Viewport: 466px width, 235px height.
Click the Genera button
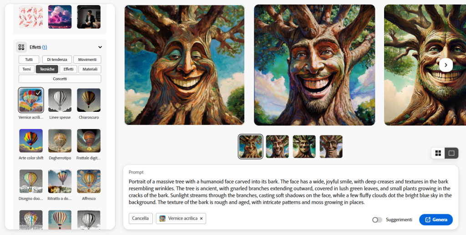point(436,220)
